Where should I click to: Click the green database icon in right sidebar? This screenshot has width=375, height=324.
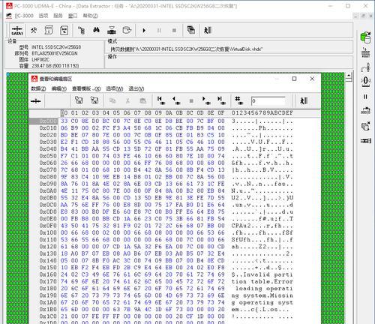click(x=365, y=37)
